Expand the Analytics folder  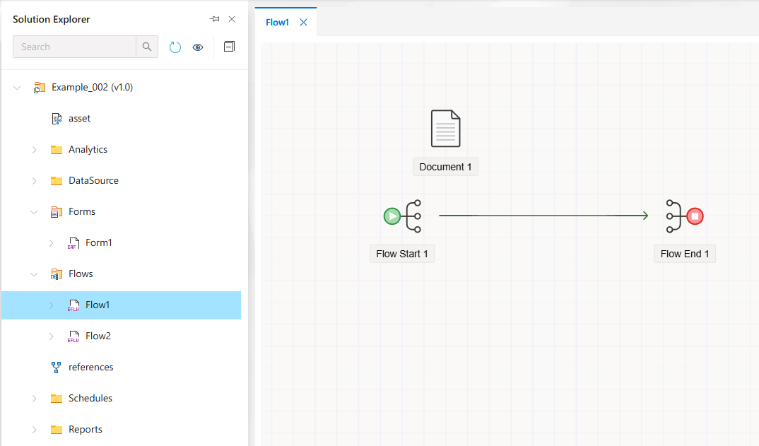point(34,150)
